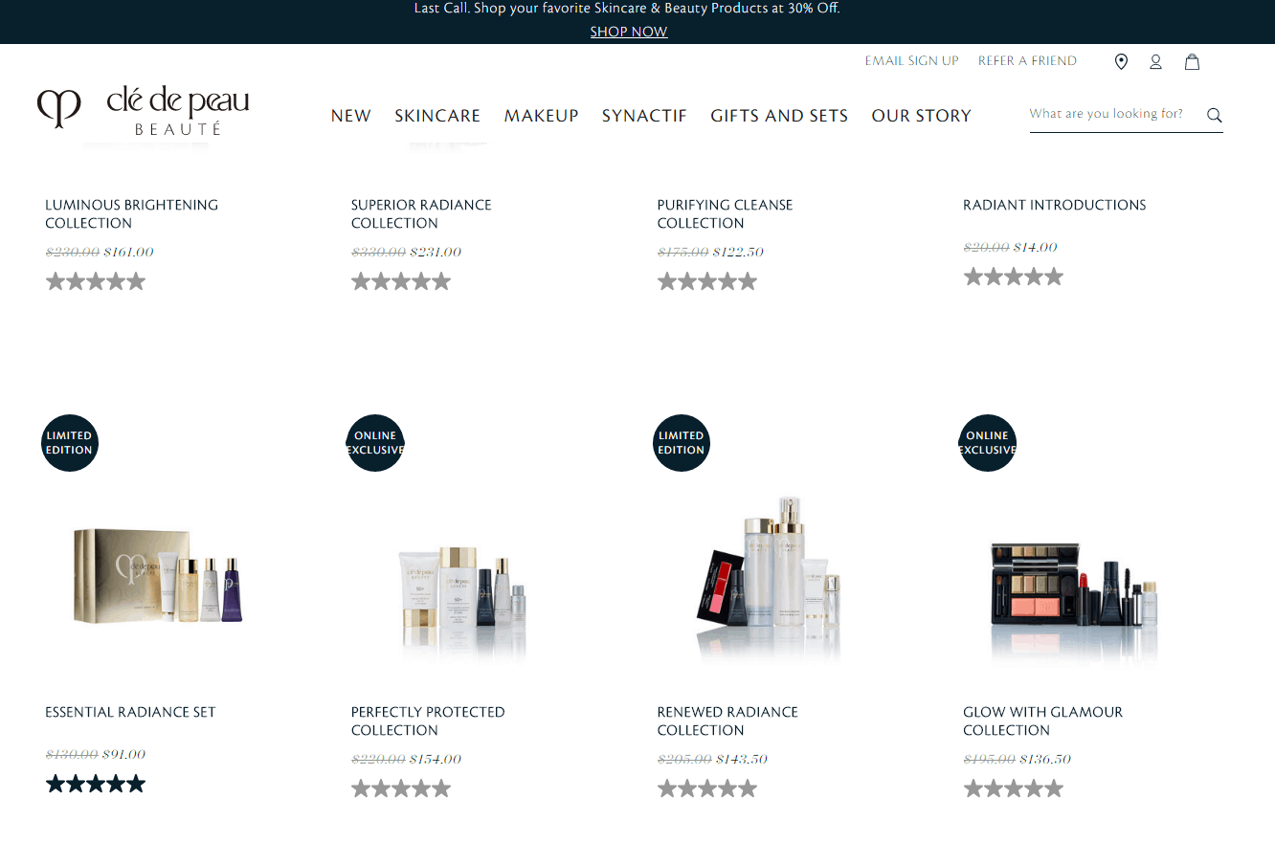
Task: Click the $154.00 sale price
Action: 436,760
